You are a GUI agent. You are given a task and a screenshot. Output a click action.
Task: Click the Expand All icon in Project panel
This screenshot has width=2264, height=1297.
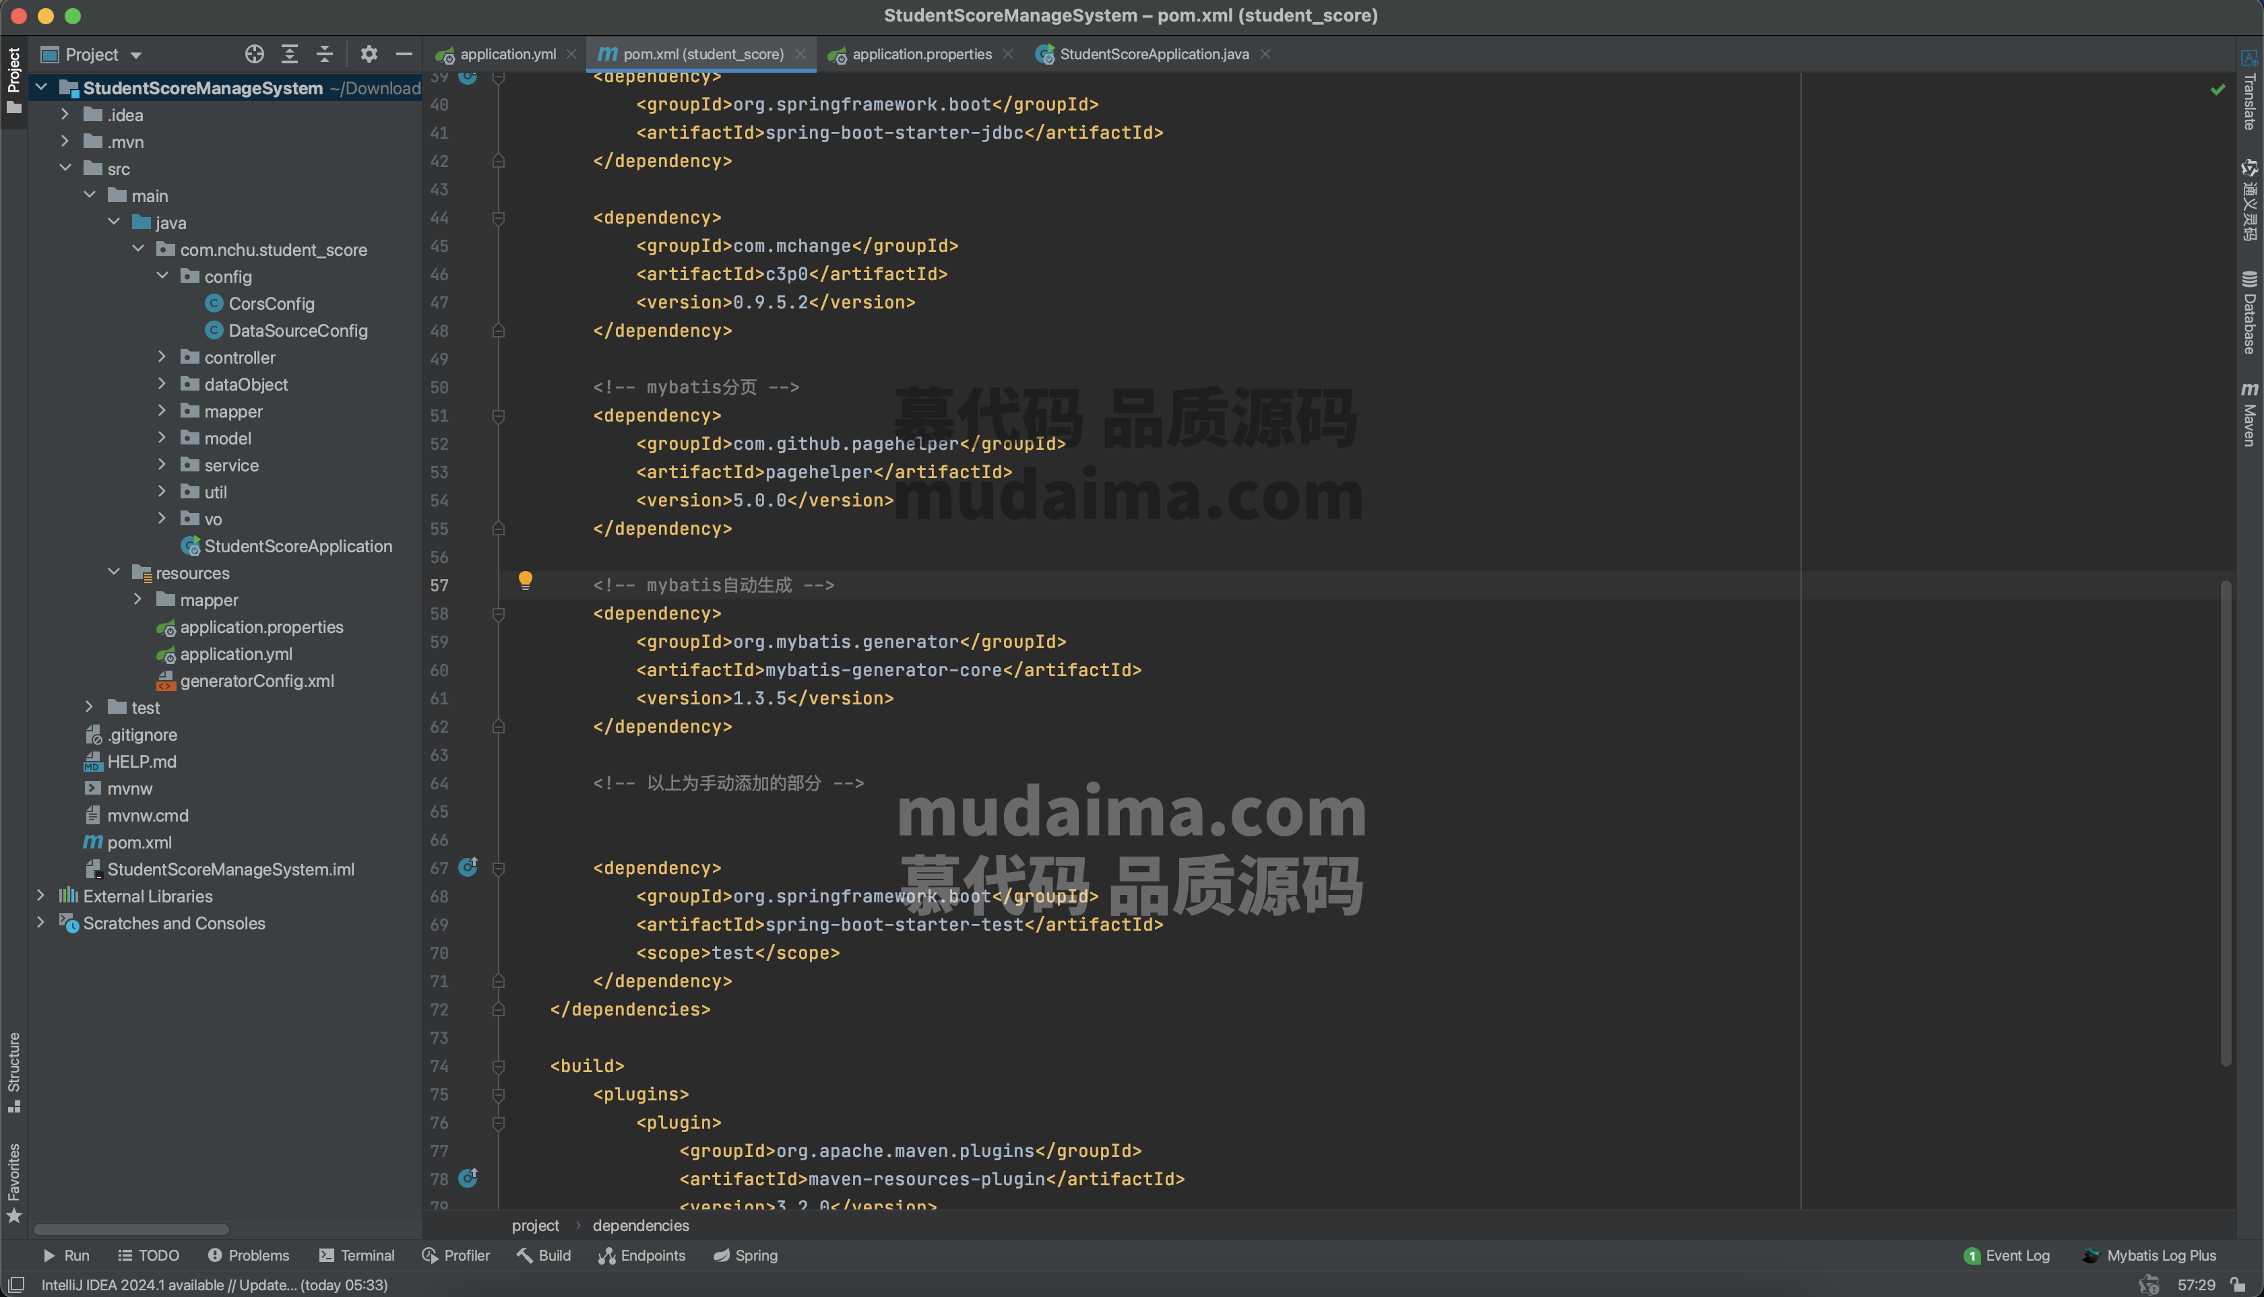pos(290,55)
